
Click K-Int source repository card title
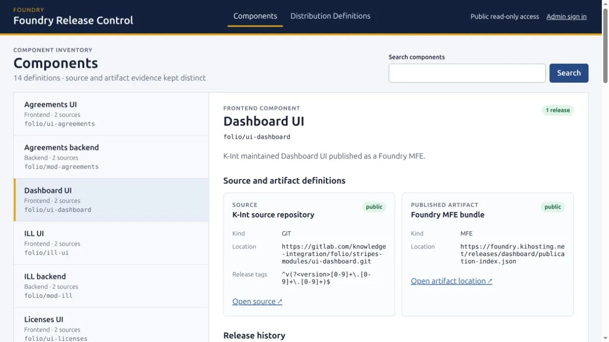(x=273, y=215)
